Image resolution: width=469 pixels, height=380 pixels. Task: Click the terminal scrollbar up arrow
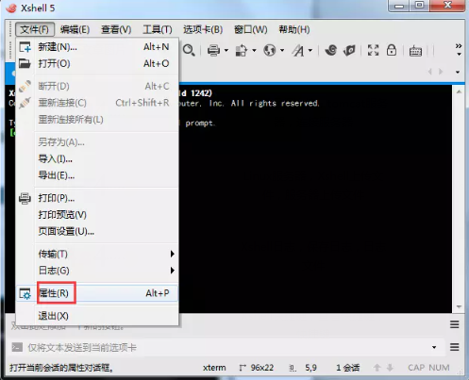pyautogui.click(x=459, y=91)
